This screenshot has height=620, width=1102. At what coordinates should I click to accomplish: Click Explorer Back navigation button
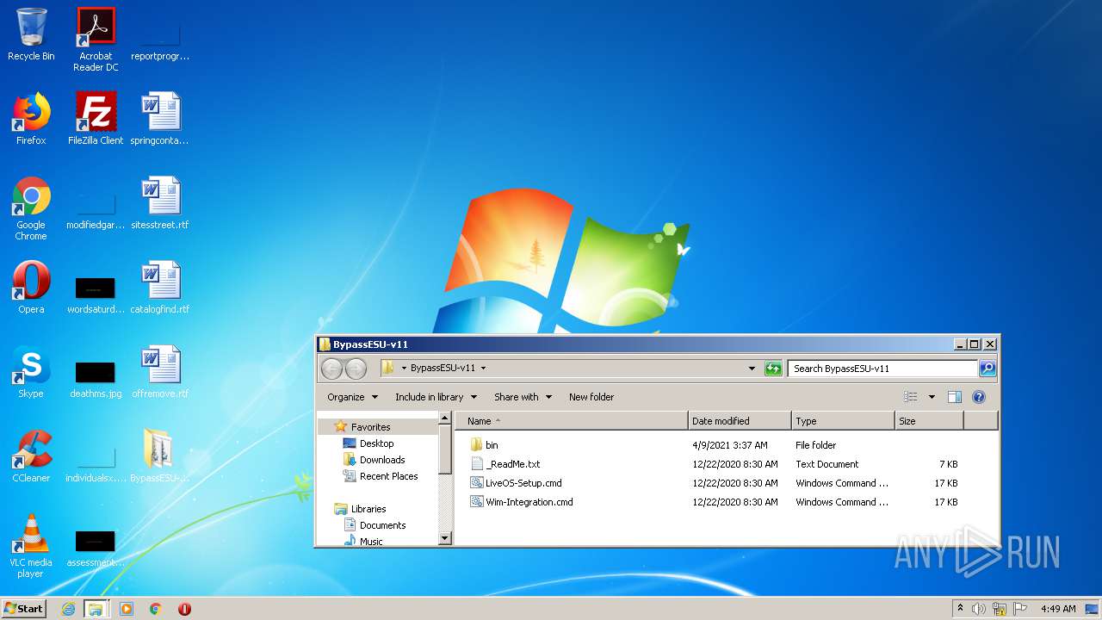331,369
